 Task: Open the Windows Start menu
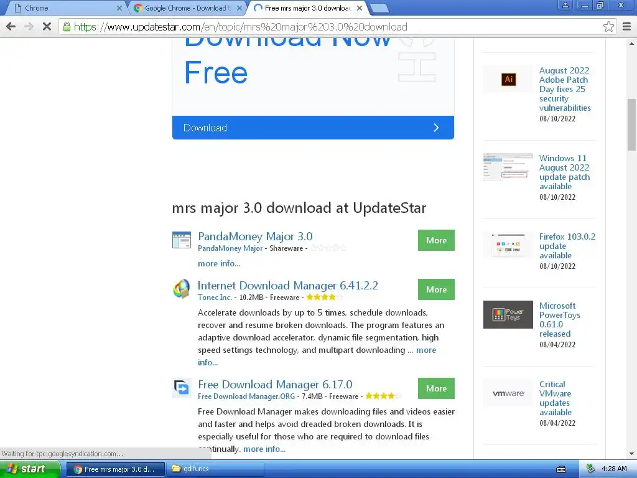(x=30, y=469)
